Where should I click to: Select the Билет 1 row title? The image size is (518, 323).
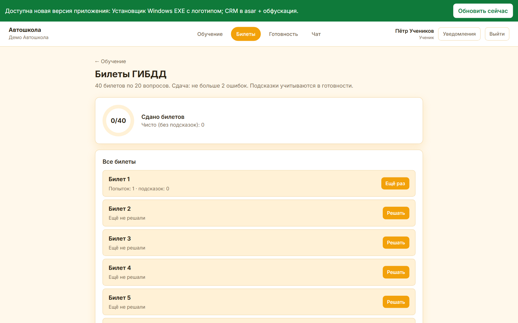pos(119,179)
